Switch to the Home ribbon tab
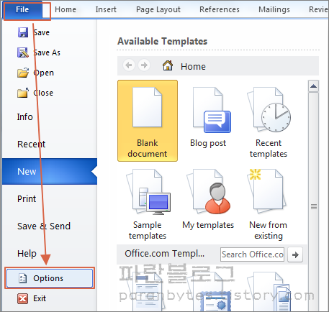Image resolution: width=329 pixels, height=312 pixels. pos(66,9)
